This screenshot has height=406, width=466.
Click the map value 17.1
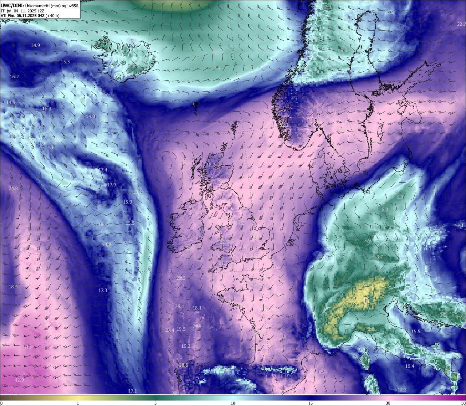pyautogui.click(x=133, y=391)
